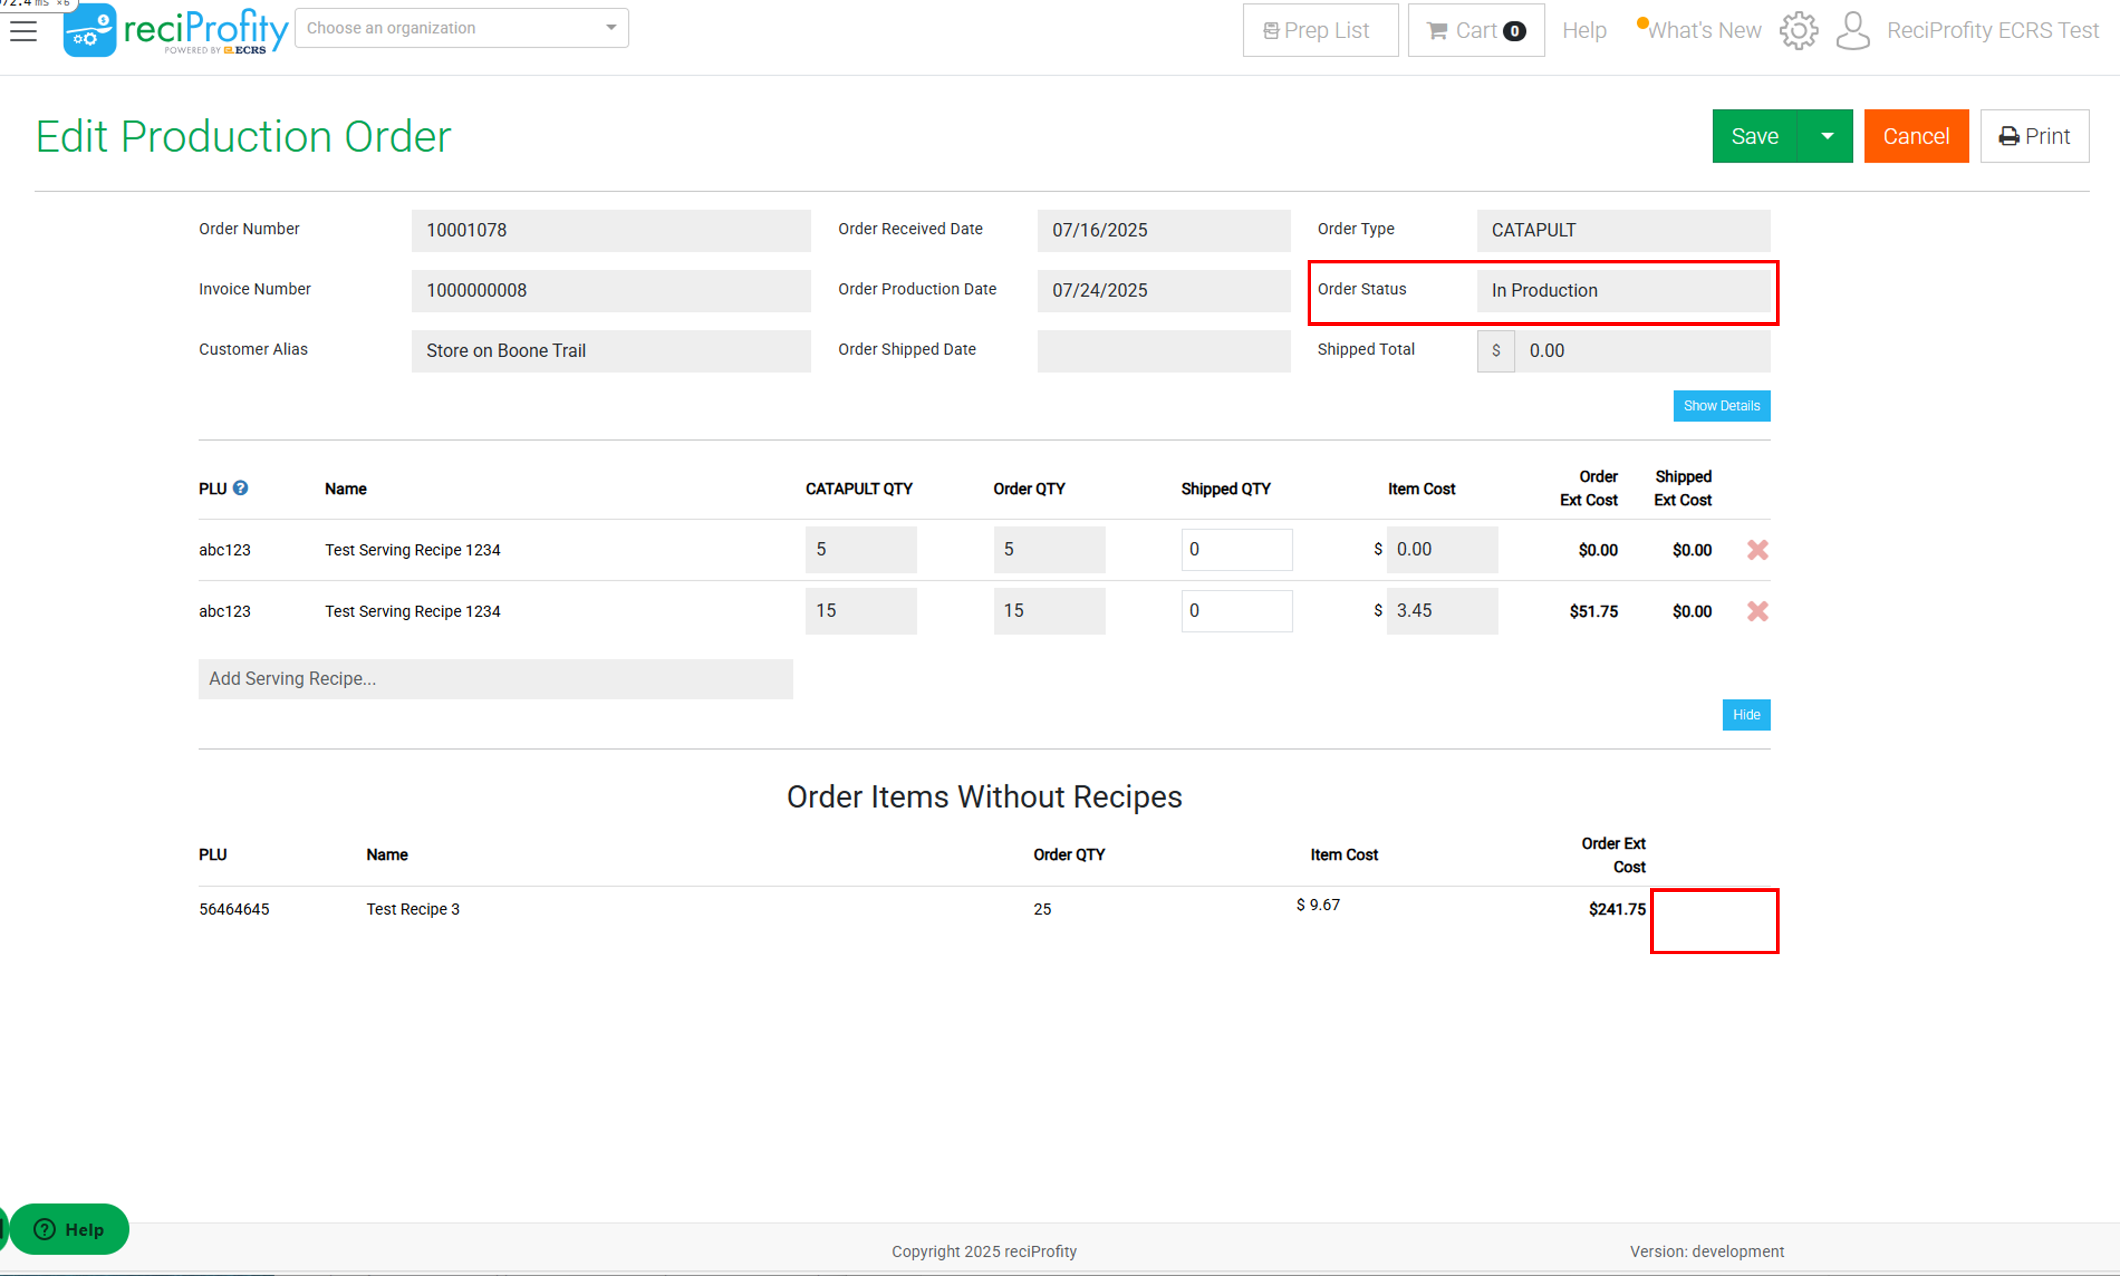The width and height of the screenshot is (2120, 1276).
Task: Click Shipped QTY field for the 15-quantity row
Action: (1237, 611)
